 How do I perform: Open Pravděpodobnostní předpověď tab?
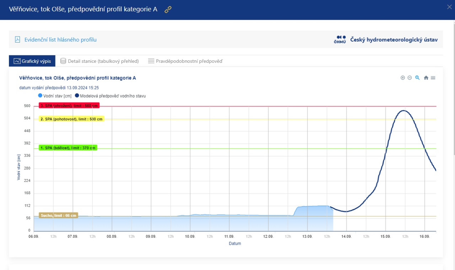(x=185, y=61)
